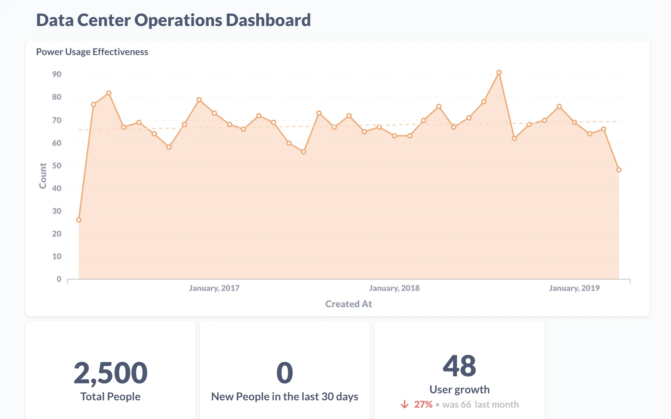Click the User growth value 48
This screenshot has height=419, width=671.
tap(459, 366)
